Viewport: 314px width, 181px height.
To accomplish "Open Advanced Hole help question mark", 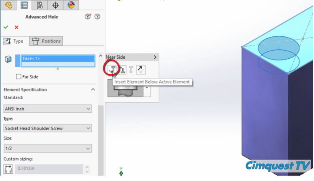I will [x=97, y=16].
